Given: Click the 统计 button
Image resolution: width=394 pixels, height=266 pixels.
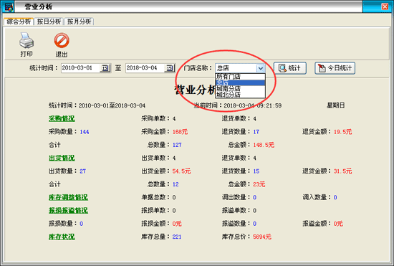Looking at the screenshot, I should 290,68.
